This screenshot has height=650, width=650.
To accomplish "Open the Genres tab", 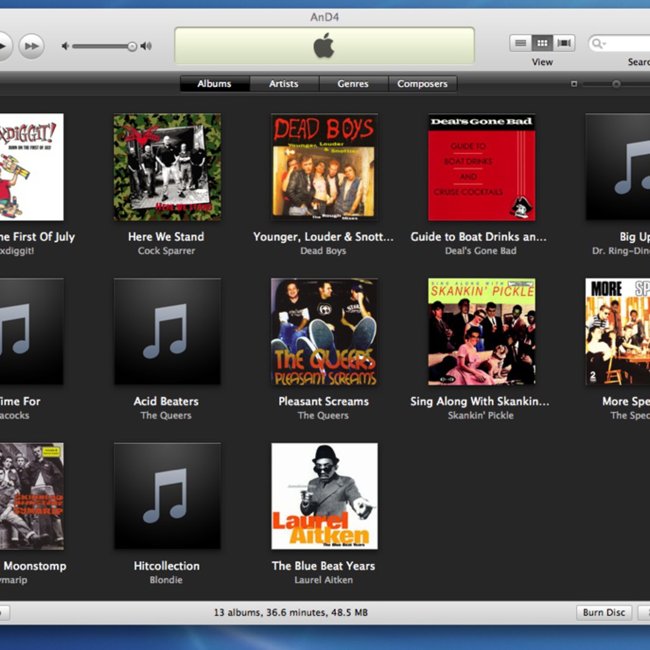I will pyautogui.click(x=353, y=84).
